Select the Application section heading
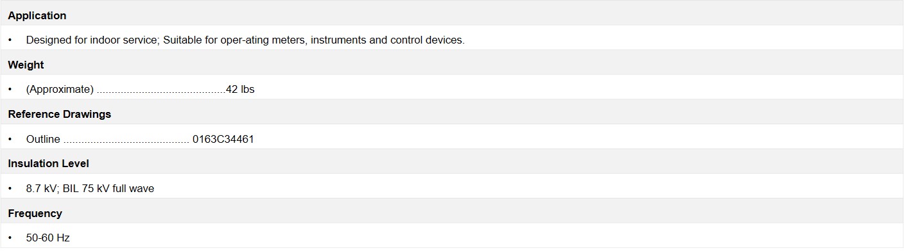904x251 pixels. click(x=37, y=15)
